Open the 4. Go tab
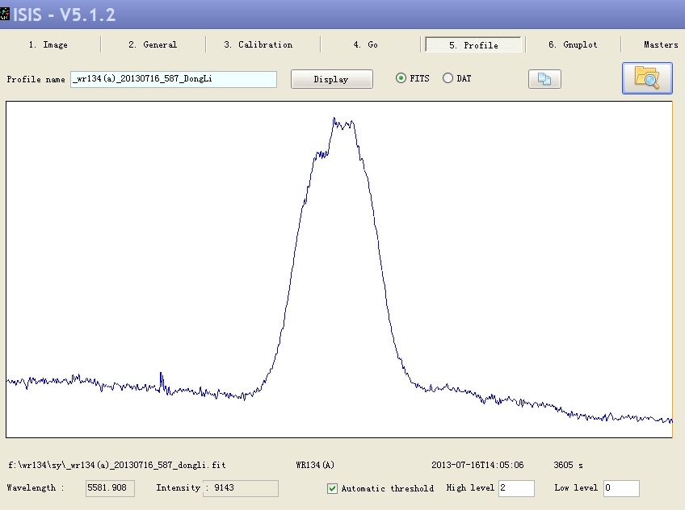 click(x=366, y=45)
